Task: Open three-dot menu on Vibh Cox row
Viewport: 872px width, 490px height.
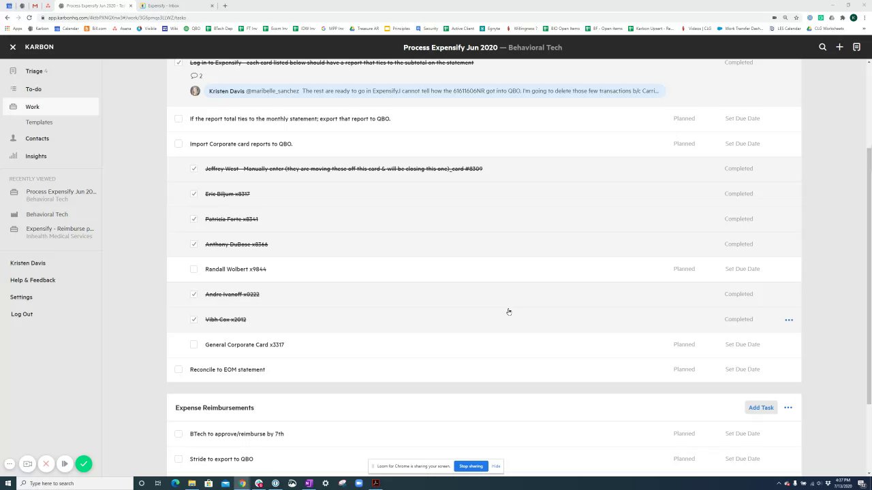Action: (x=789, y=320)
